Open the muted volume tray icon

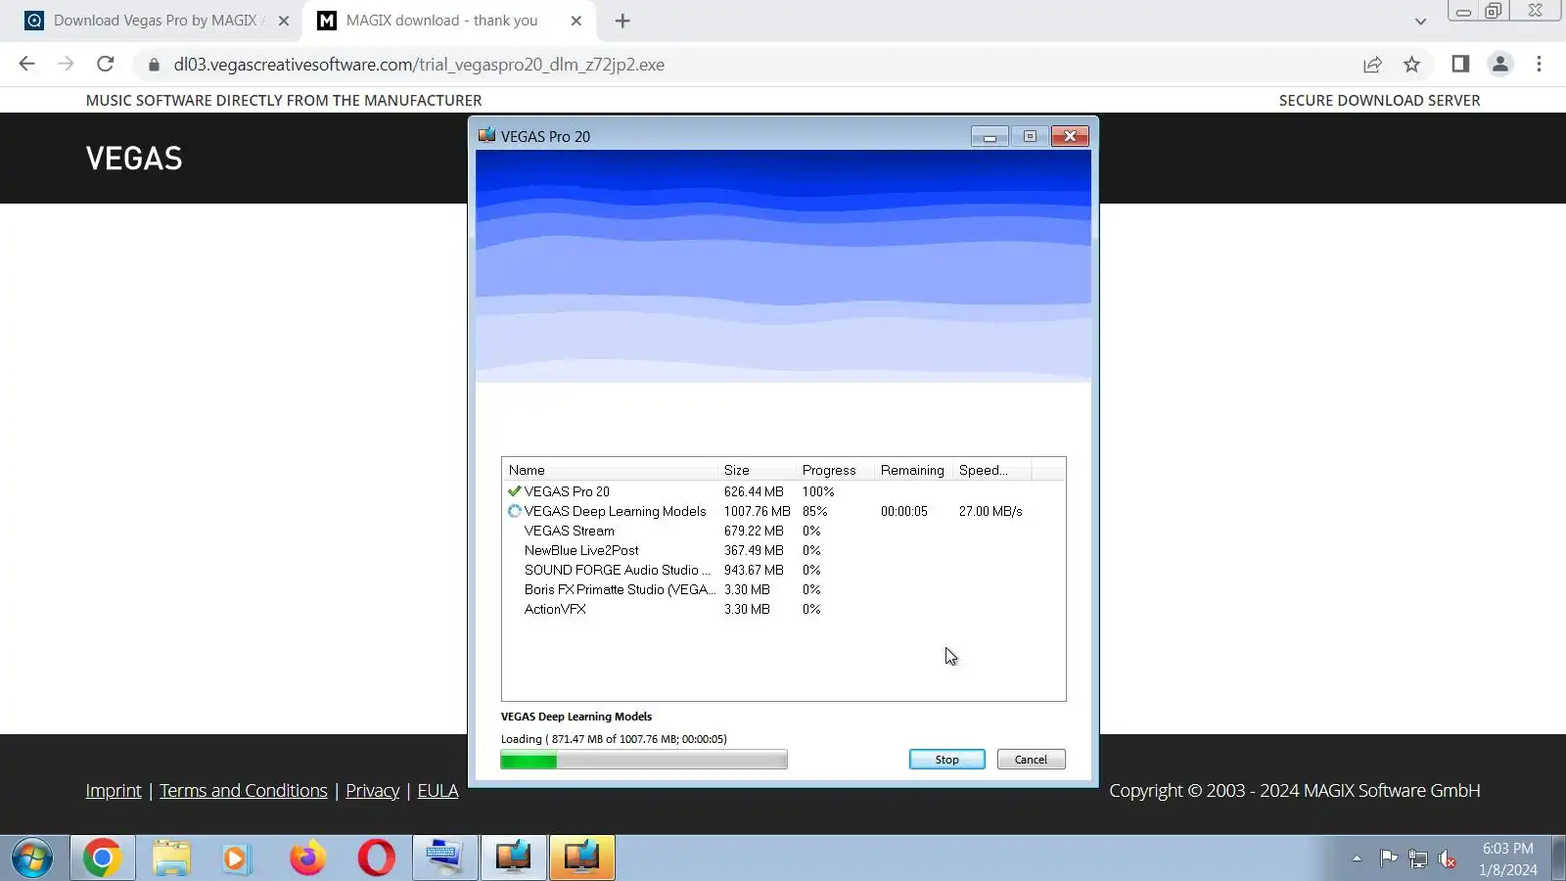pyautogui.click(x=1448, y=859)
